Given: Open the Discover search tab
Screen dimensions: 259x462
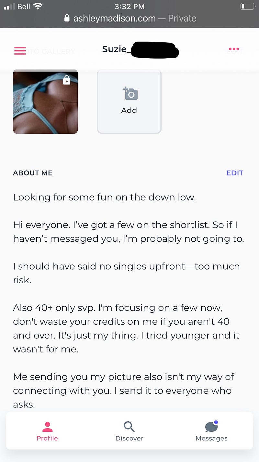Looking at the screenshot, I should [x=129, y=431].
